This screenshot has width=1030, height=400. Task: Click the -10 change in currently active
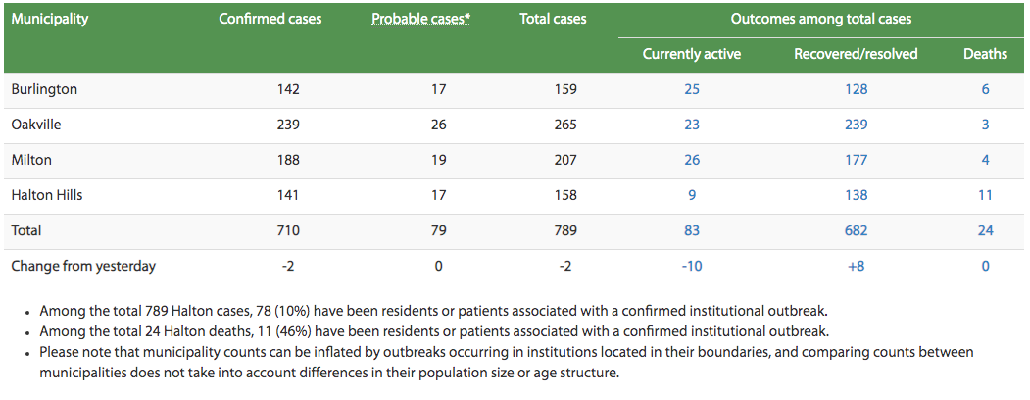[x=692, y=266]
